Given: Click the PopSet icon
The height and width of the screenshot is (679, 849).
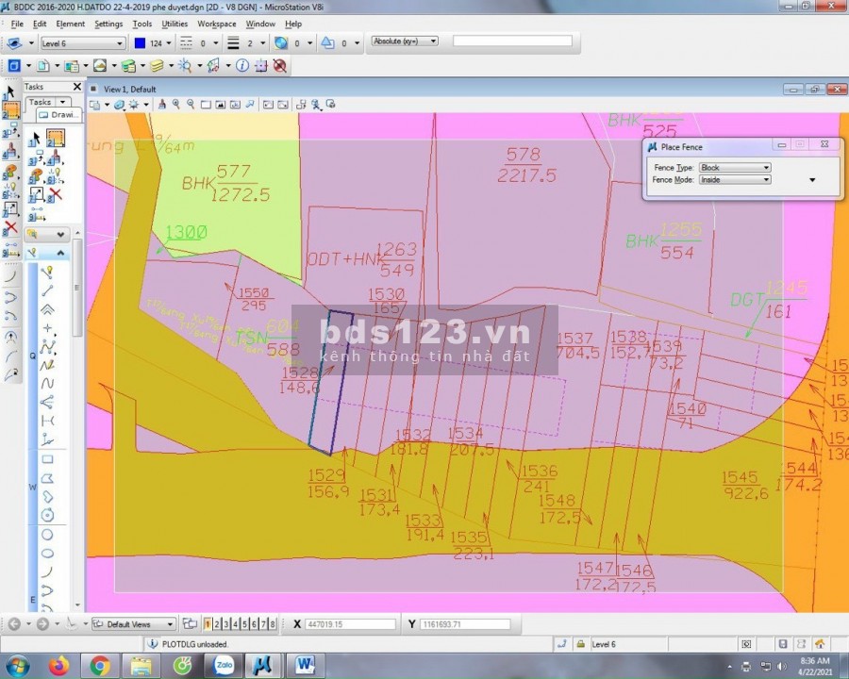Looking at the screenshot, I should tap(279, 66).
